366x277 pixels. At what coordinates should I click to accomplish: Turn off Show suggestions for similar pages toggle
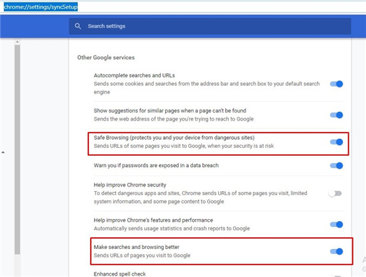coord(336,115)
